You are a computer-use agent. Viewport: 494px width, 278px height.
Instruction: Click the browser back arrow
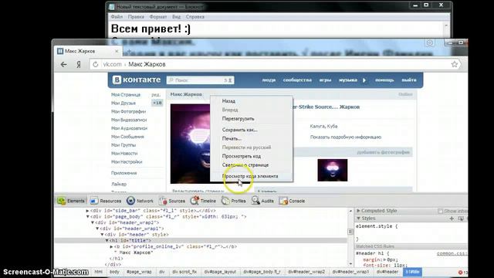(64, 65)
